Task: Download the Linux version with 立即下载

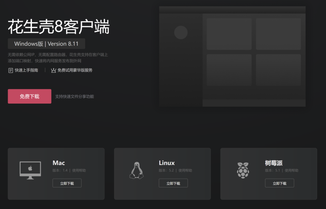Action: click(x=173, y=183)
